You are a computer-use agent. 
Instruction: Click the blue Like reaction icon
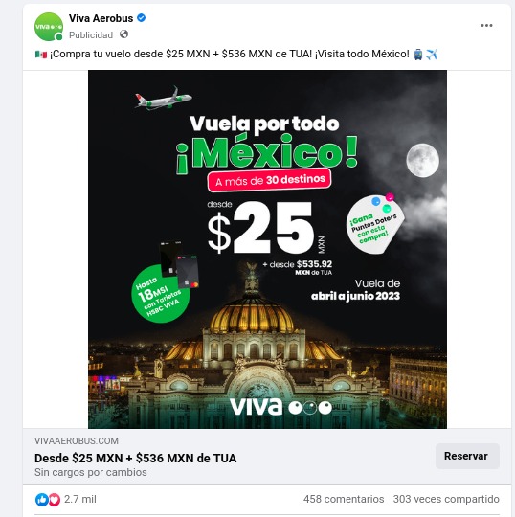tap(41, 500)
